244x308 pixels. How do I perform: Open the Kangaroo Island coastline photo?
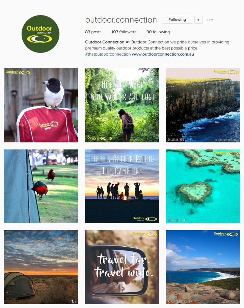(203, 267)
